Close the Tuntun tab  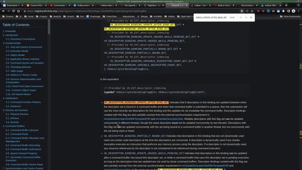pyautogui.click(x=46, y=5)
